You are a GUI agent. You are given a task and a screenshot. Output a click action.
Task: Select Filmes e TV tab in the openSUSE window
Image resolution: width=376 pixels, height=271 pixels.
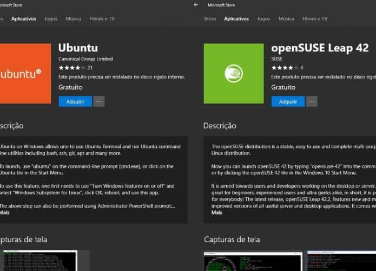315,19
